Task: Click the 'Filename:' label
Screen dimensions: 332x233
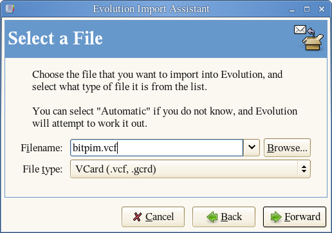Action: pos(42,148)
